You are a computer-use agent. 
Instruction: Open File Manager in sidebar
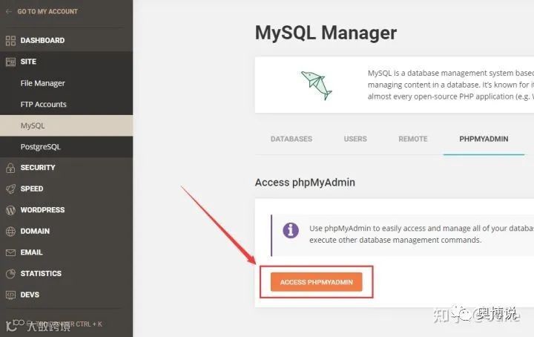pos(42,83)
